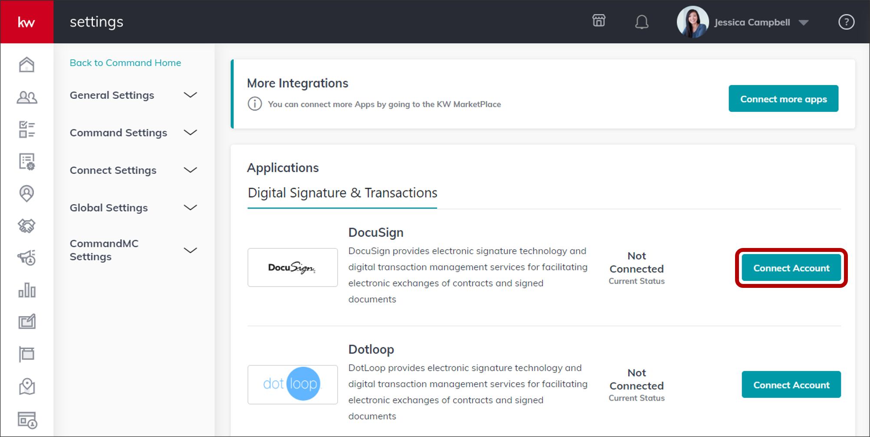The height and width of the screenshot is (437, 870).
Task: Expand the Global Settings chevron
Action: click(x=190, y=208)
